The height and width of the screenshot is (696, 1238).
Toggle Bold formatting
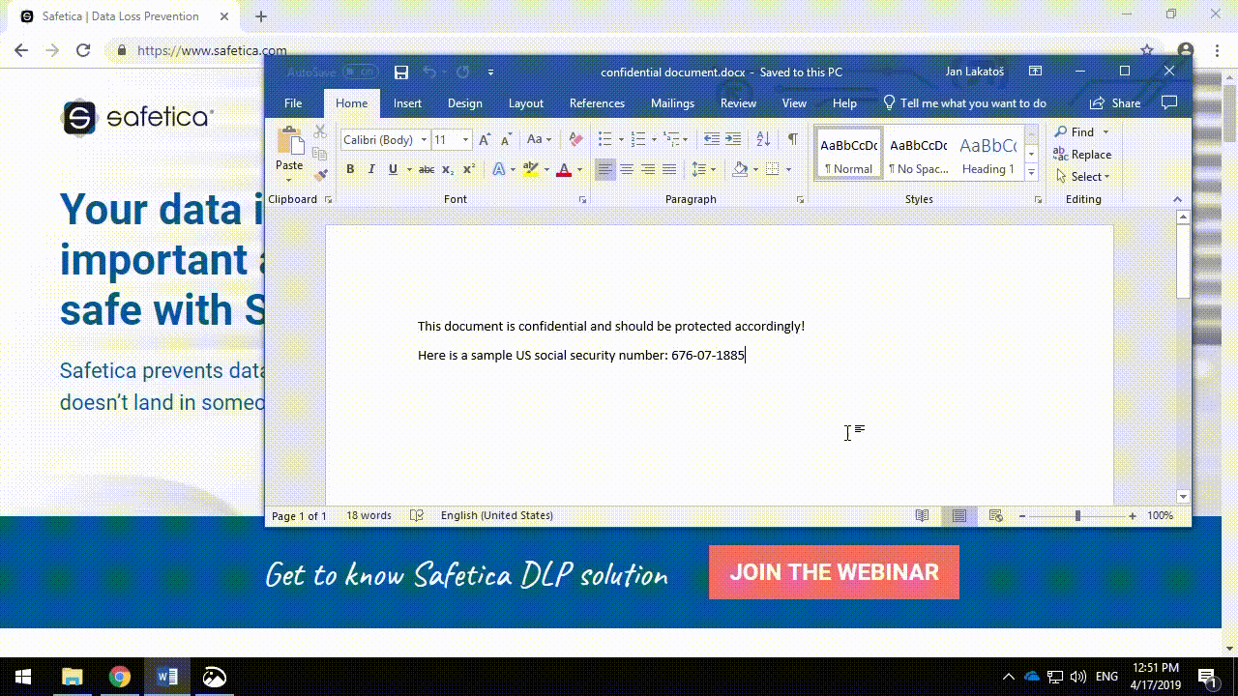click(x=350, y=169)
